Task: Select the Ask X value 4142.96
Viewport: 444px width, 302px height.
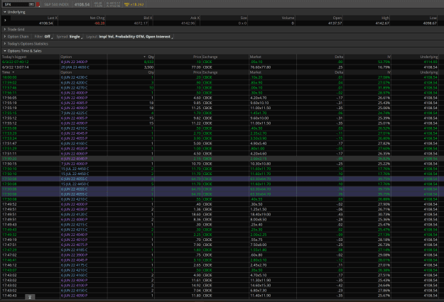Action: click(188, 23)
